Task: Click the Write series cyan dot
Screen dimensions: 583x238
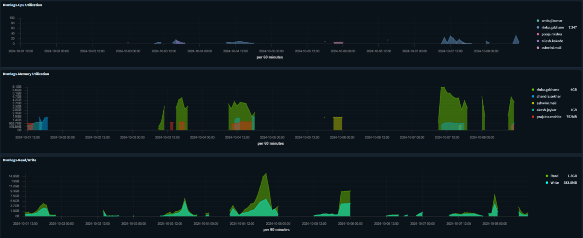Action: point(532,182)
